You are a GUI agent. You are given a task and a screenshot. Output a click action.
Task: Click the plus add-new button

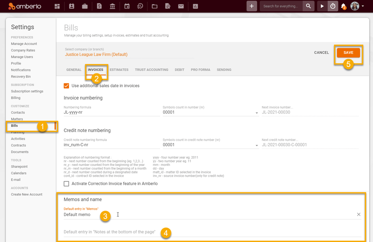[x=252, y=6]
